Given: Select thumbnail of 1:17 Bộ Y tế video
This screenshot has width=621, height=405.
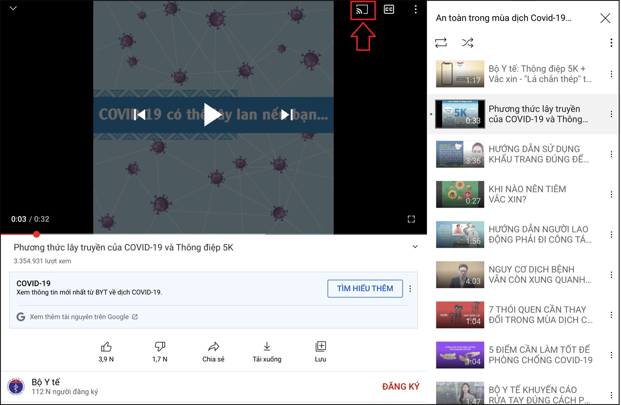Looking at the screenshot, I should click(x=460, y=74).
